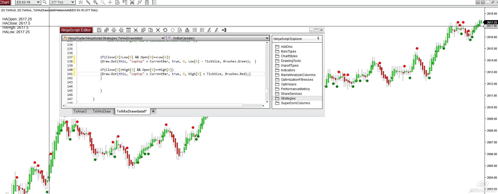Compile the NinjaScript code
The height and width of the screenshot is (194, 498).
(x=187, y=30)
